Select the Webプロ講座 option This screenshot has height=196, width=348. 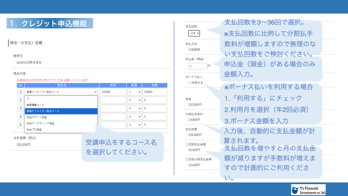click(36, 129)
